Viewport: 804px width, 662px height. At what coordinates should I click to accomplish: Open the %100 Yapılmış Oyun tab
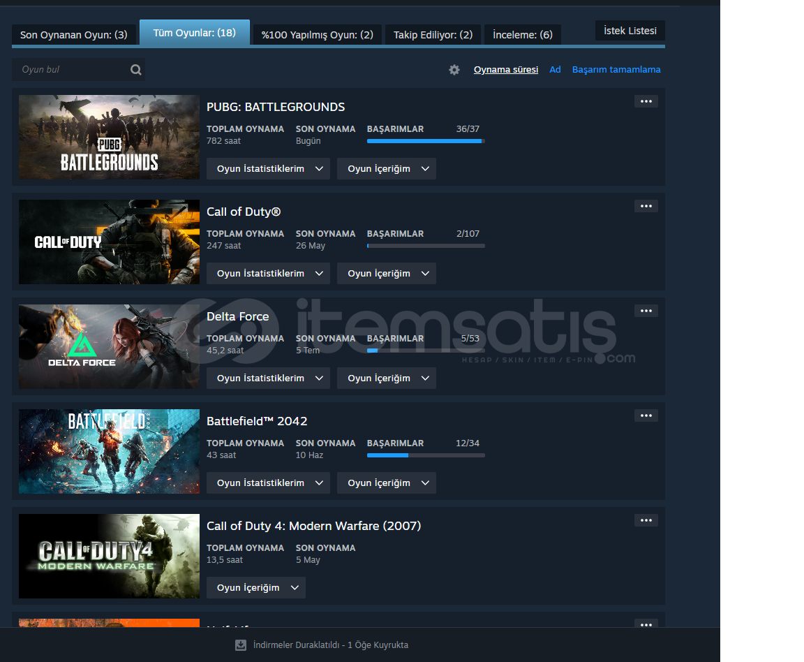pyautogui.click(x=318, y=35)
